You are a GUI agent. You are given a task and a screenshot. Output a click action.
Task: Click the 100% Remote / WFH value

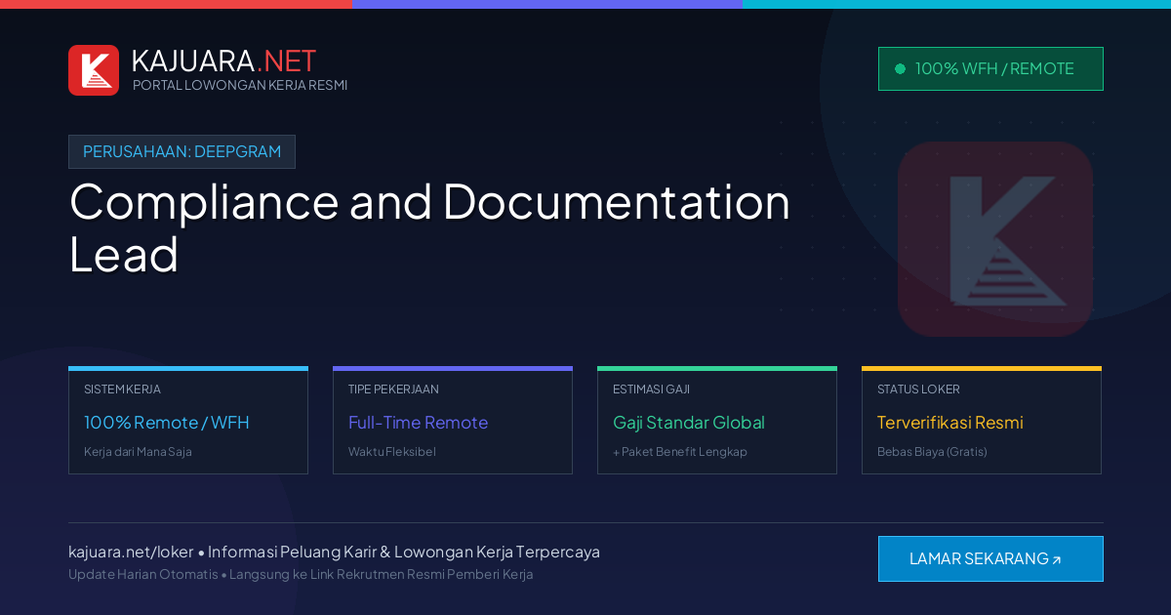pyautogui.click(x=167, y=423)
